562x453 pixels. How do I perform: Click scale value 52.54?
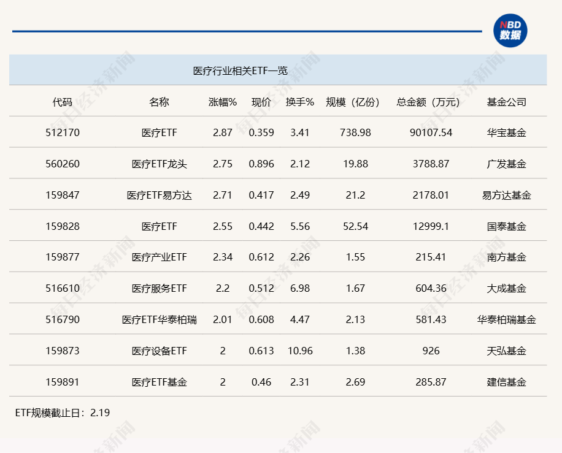[x=355, y=226]
